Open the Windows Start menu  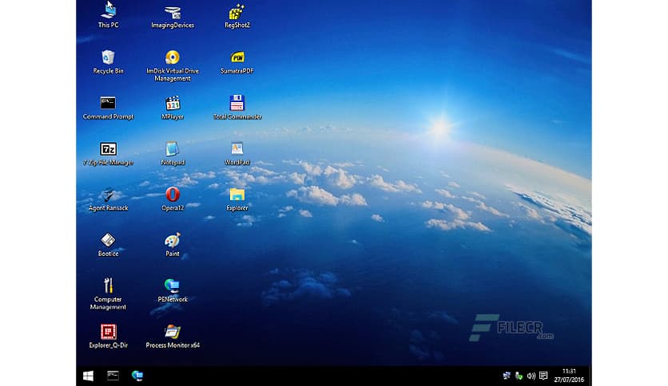pyautogui.click(x=88, y=376)
